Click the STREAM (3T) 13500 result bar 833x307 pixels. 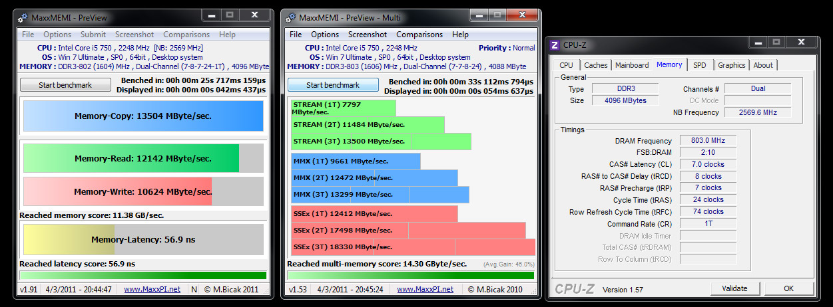click(381, 142)
